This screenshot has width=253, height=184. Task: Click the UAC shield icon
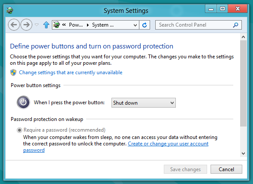tap(13, 72)
